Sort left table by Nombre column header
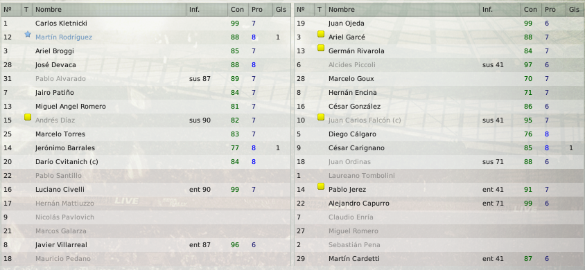This screenshot has height=270, width=585. pos(109,10)
